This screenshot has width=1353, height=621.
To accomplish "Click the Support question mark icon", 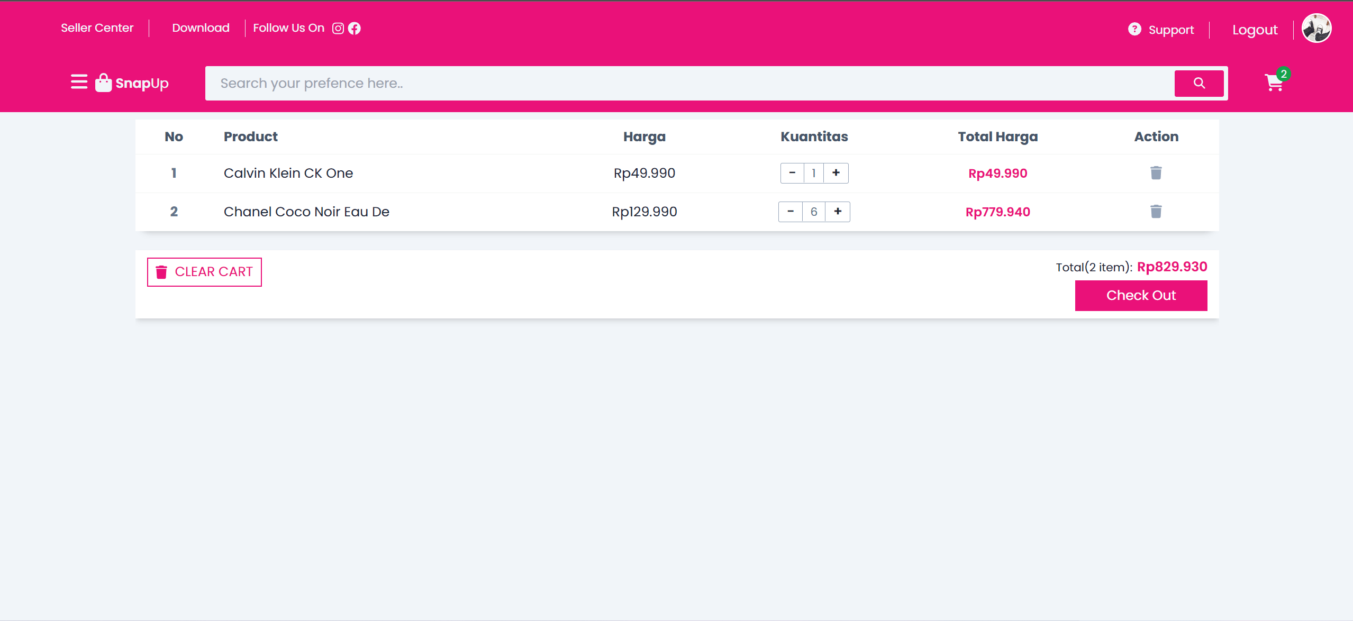I will click(1134, 29).
